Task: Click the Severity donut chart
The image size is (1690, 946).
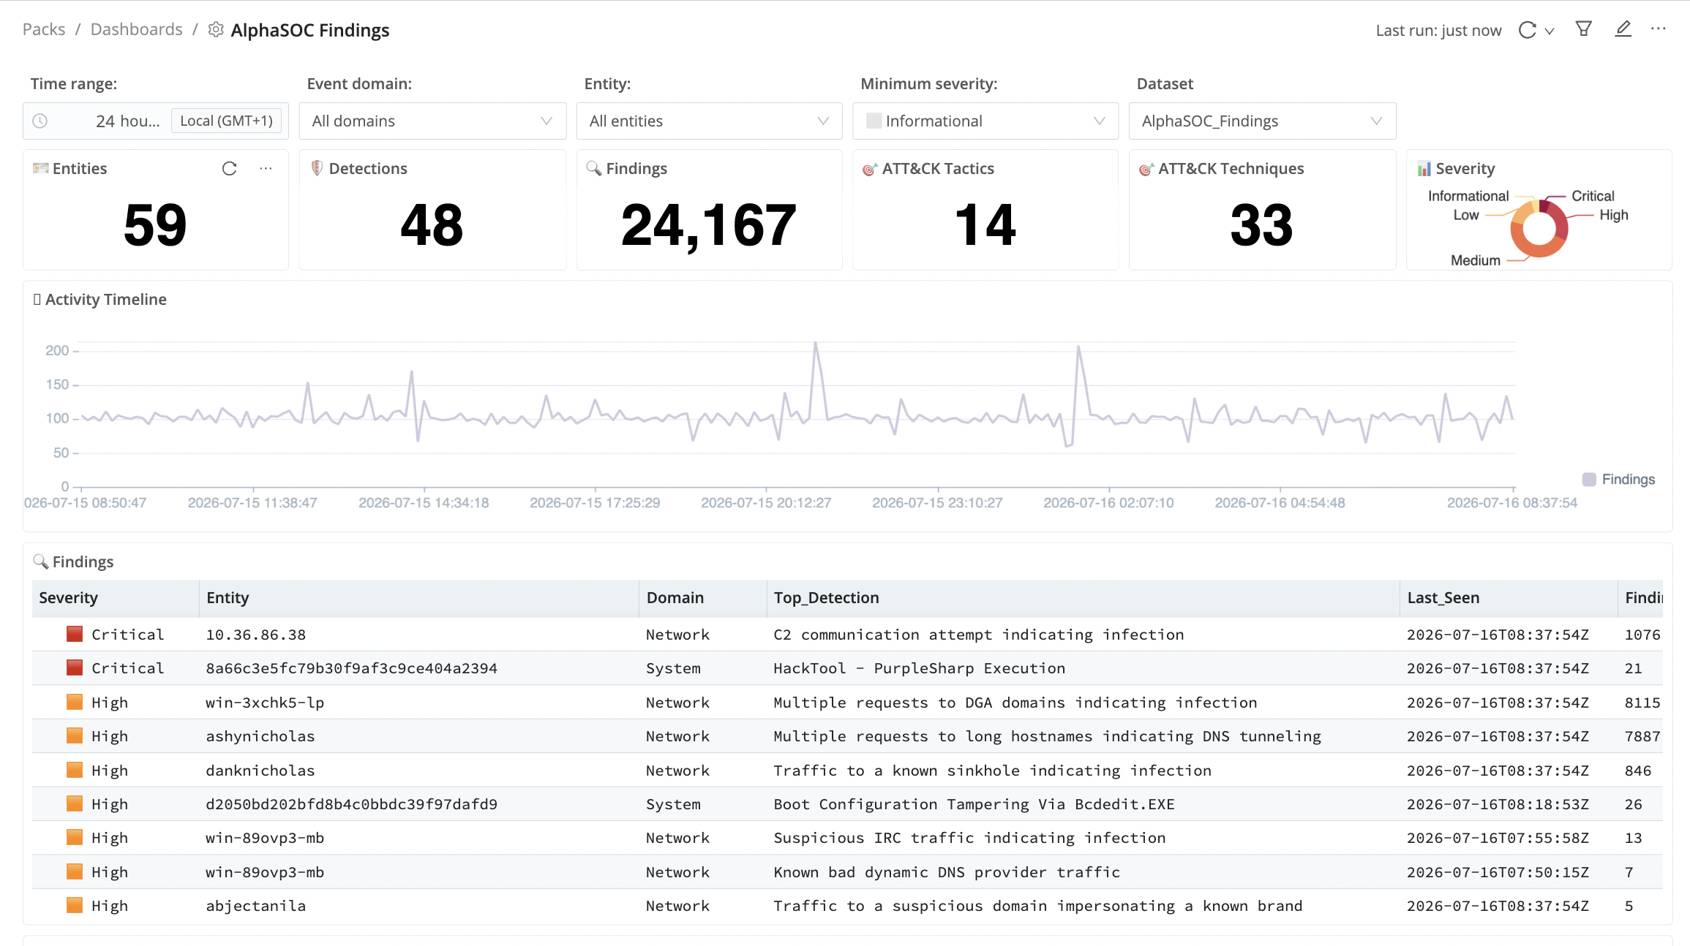Action: point(1539,228)
